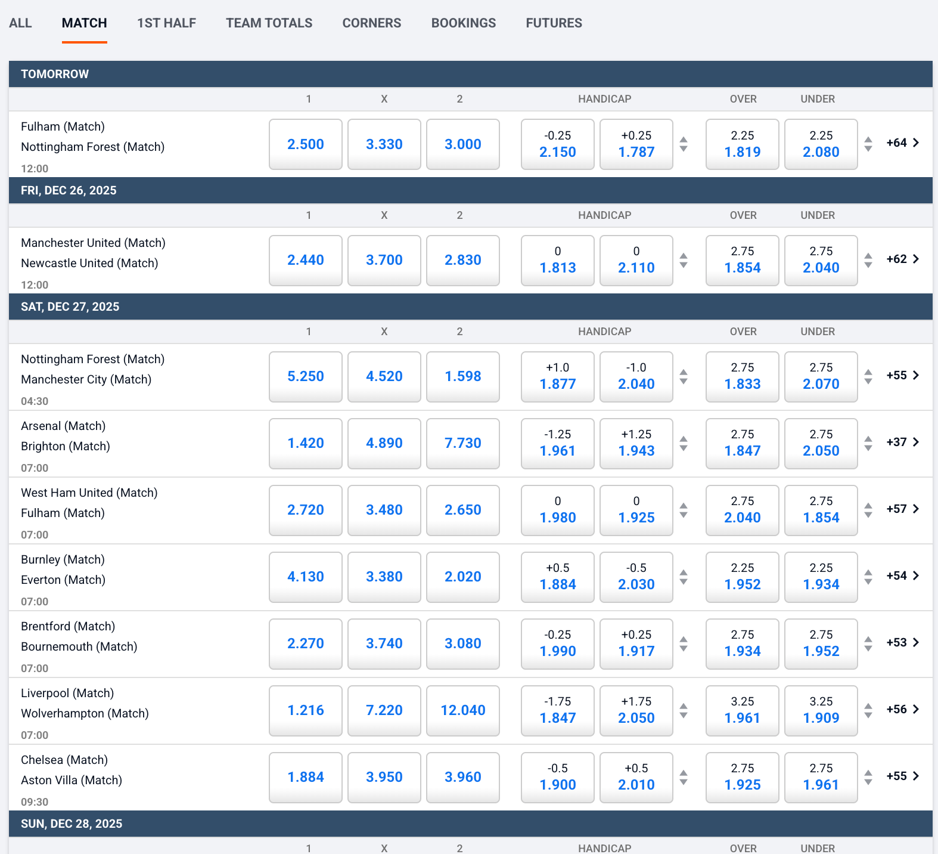Viewport: 938px width, 854px height.
Task: Adjust handicap line for Nottingham Forest v Manchester City
Action: [684, 377]
